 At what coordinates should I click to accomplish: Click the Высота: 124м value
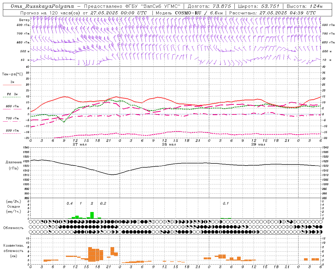304,6
